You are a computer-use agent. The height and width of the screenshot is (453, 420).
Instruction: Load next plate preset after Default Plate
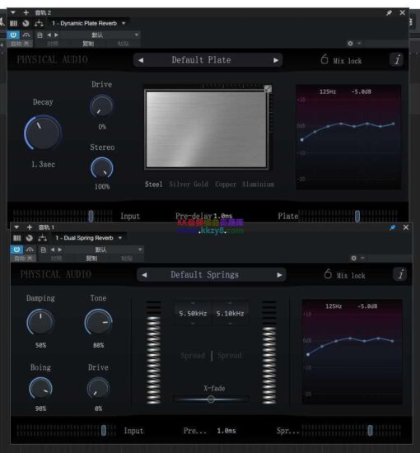[x=276, y=60]
